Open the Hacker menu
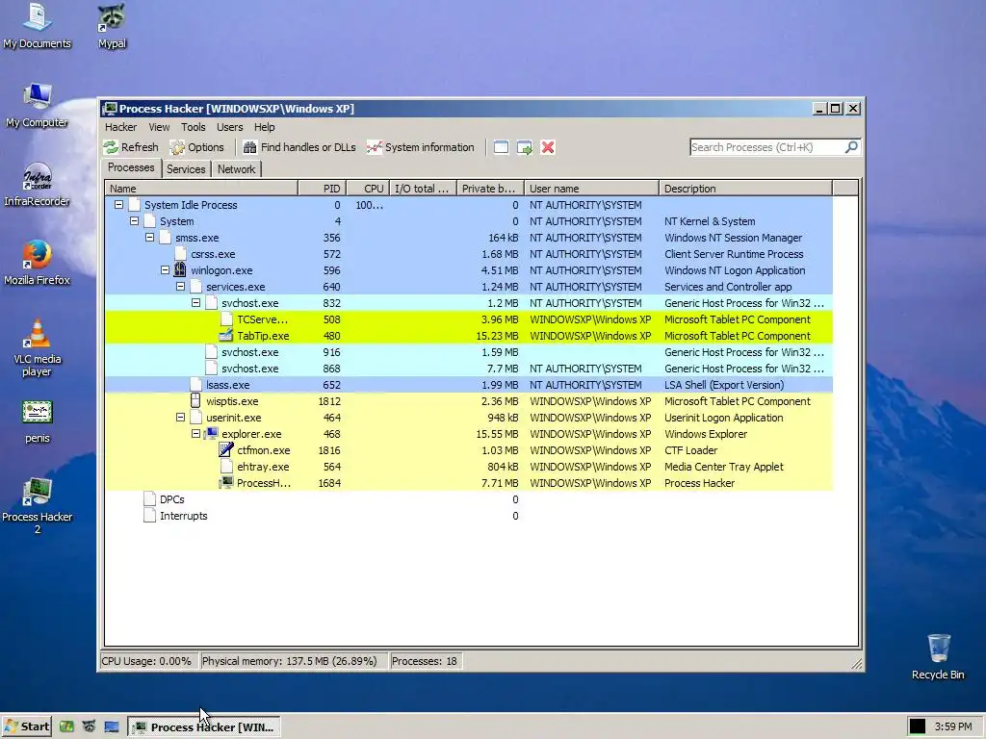The image size is (986, 739). pos(120,127)
